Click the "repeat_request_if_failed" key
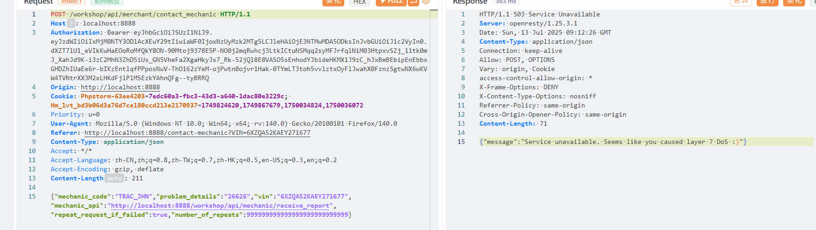 click(100, 215)
